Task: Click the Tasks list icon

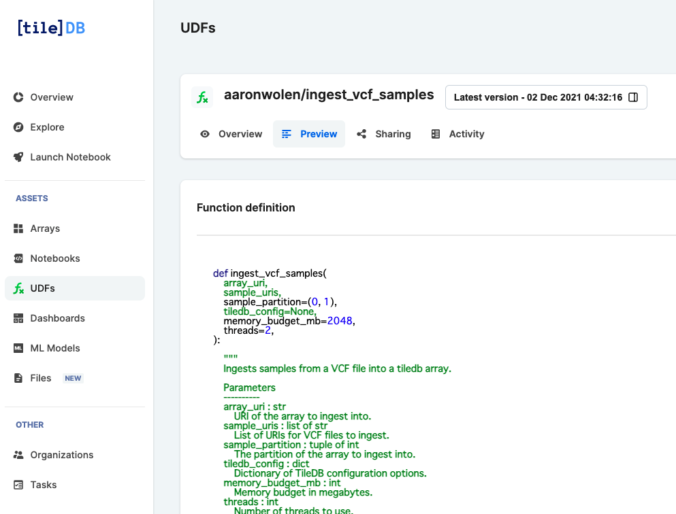Action: point(19,485)
